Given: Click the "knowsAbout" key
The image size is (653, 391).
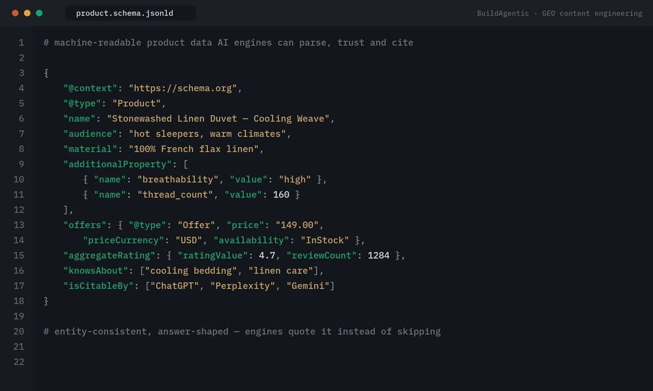Looking at the screenshot, I should [x=96, y=270].
